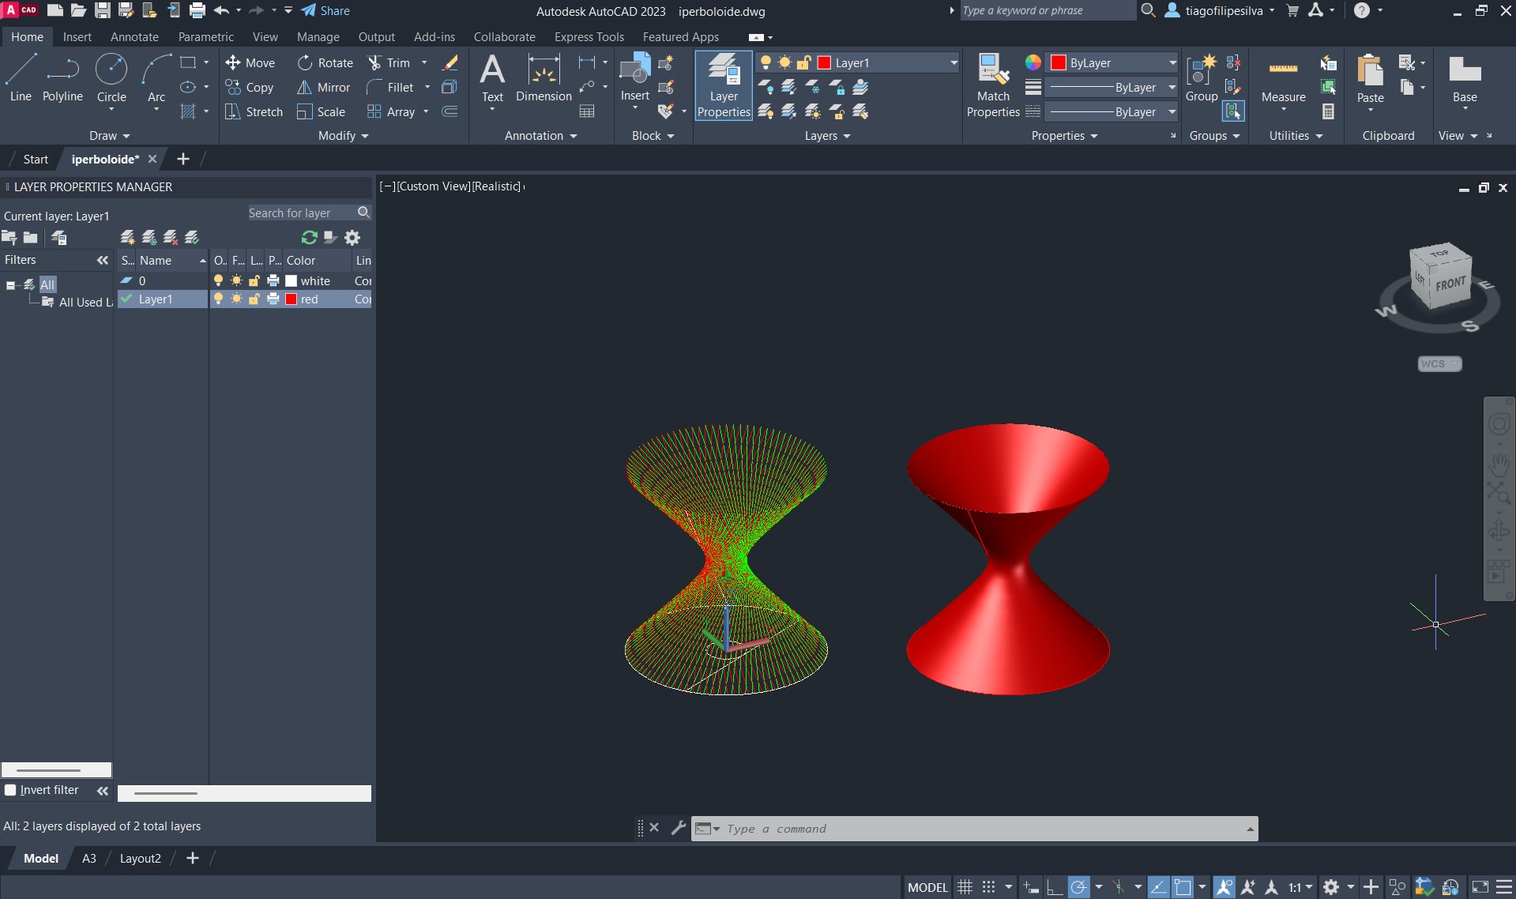This screenshot has height=899, width=1516.
Task: Open the Measure utility
Action: click(1283, 78)
